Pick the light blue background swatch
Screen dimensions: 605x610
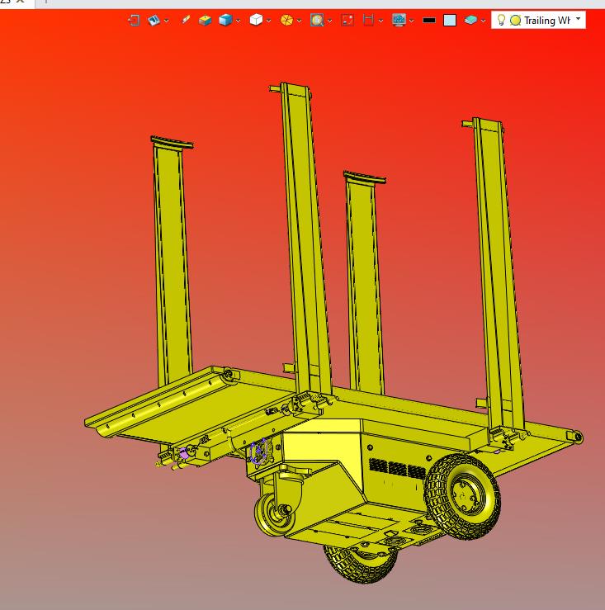[450, 21]
